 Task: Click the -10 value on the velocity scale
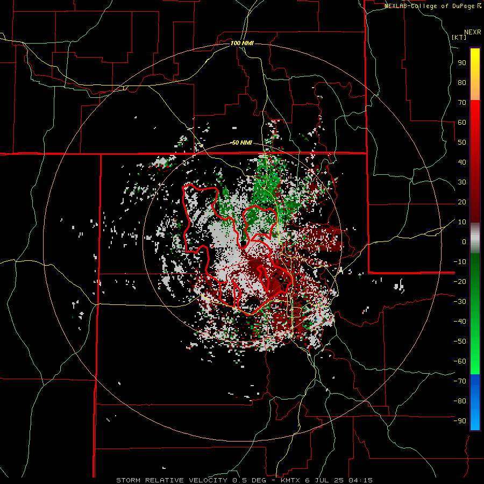coord(460,262)
